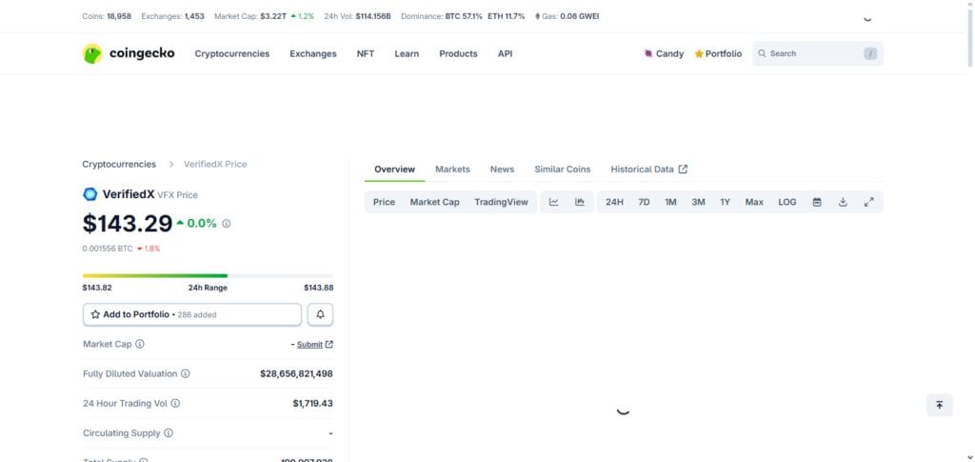
Task: Select the Price chart option
Action: click(x=385, y=202)
